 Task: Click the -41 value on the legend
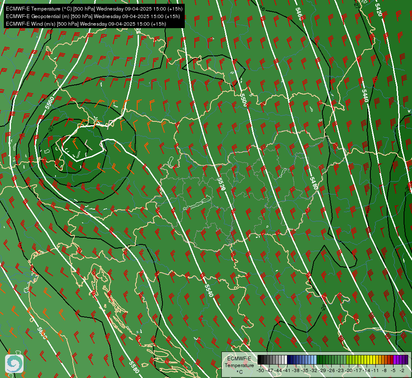pyautogui.click(x=287, y=370)
